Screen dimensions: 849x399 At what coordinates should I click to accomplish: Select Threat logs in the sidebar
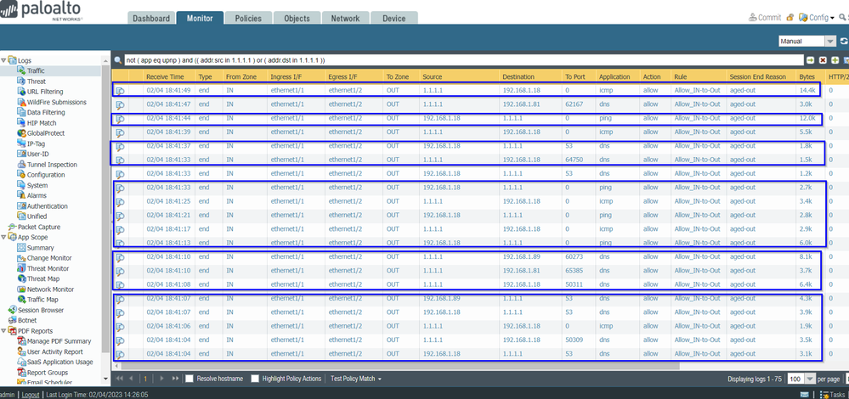pyautogui.click(x=36, y=81)
